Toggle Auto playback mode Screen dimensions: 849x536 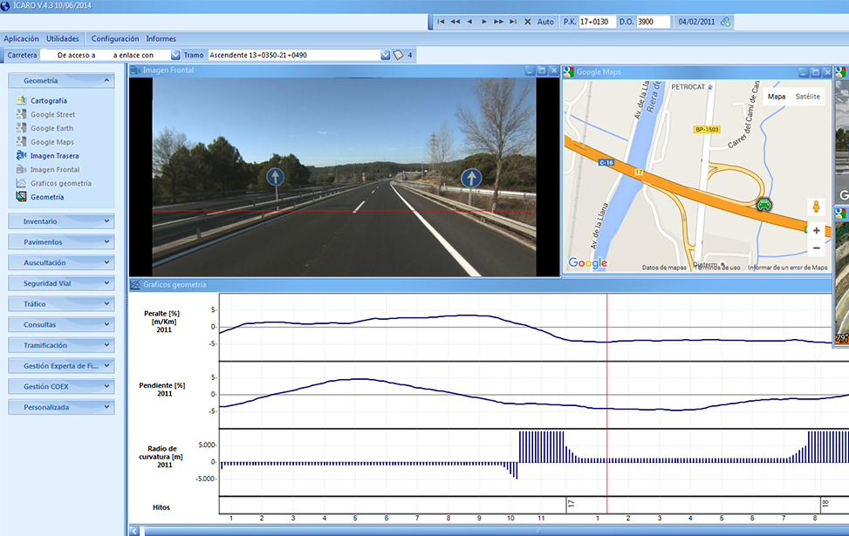pyautogui.click(x=545, y=22)
